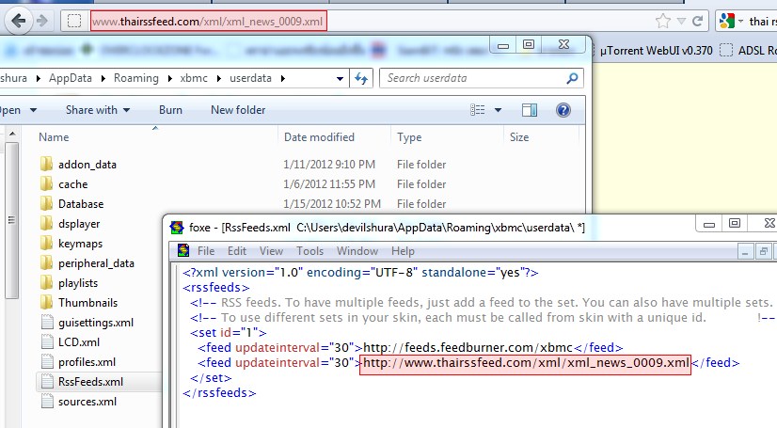Select the Database folder
The image size is (777, 428).
coord(81,204)
